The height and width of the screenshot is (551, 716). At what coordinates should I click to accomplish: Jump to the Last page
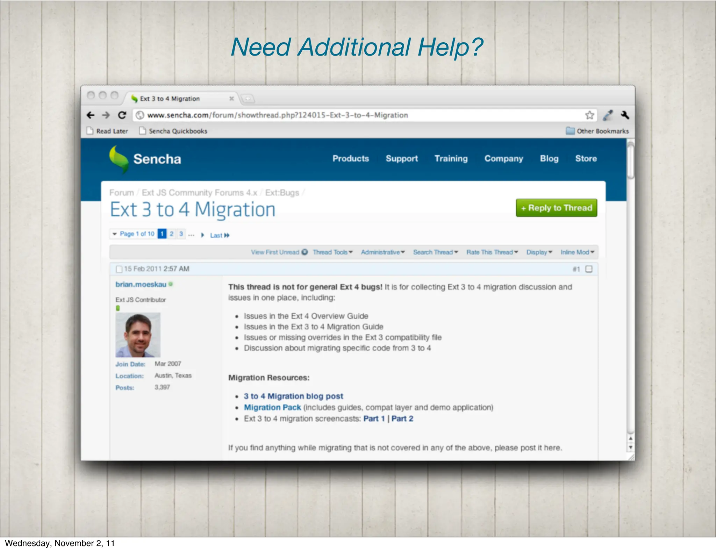(x=220, y=235)
